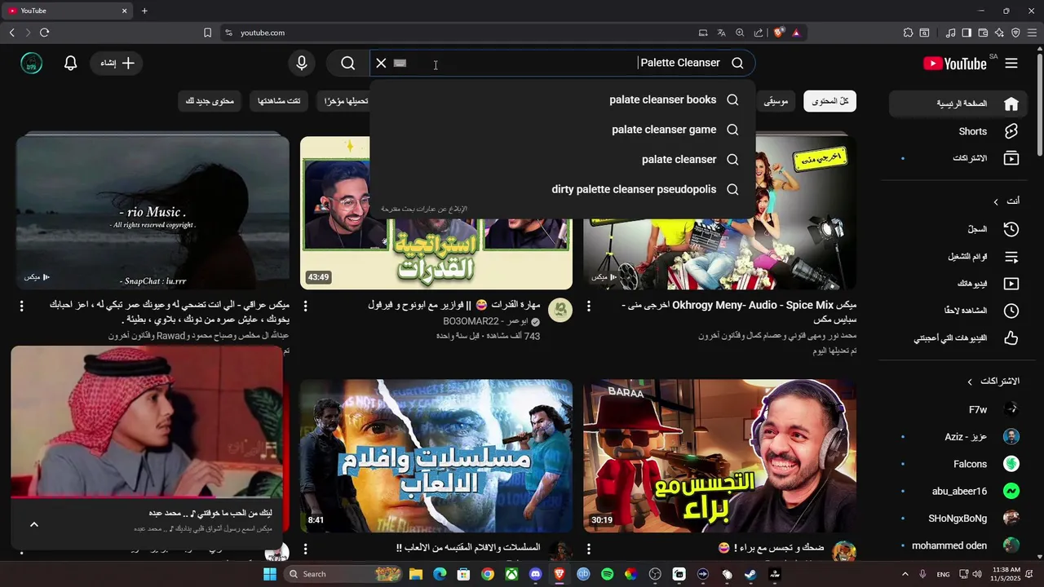Click the YouTube logo

click(x=955, y=64)
